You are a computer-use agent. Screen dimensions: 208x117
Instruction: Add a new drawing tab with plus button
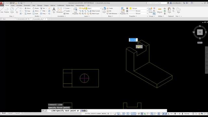point(49,19)
